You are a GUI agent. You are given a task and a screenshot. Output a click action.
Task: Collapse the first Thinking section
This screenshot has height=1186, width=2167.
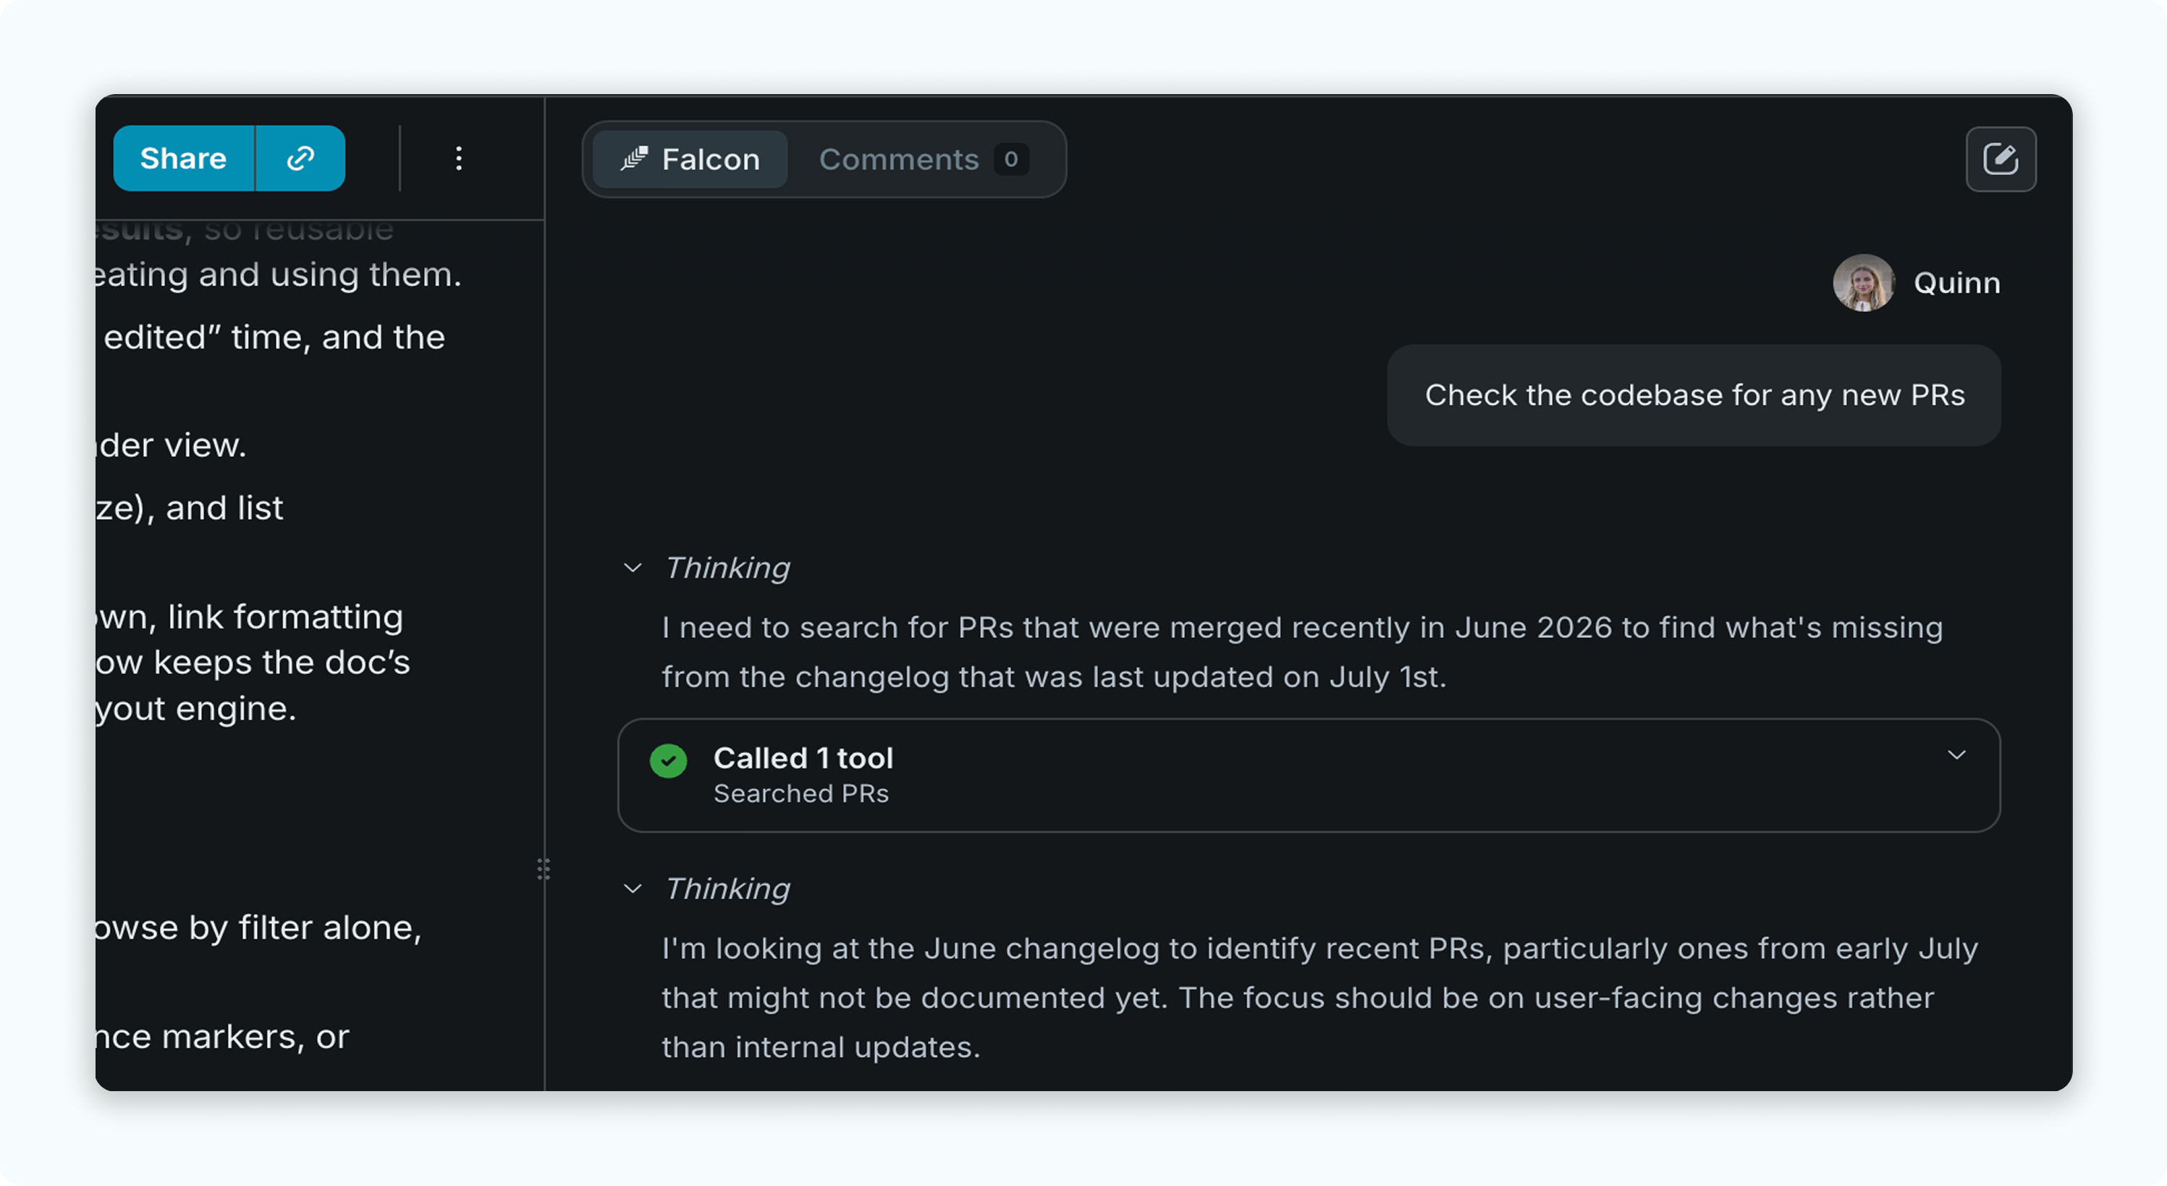pos(633,568)
